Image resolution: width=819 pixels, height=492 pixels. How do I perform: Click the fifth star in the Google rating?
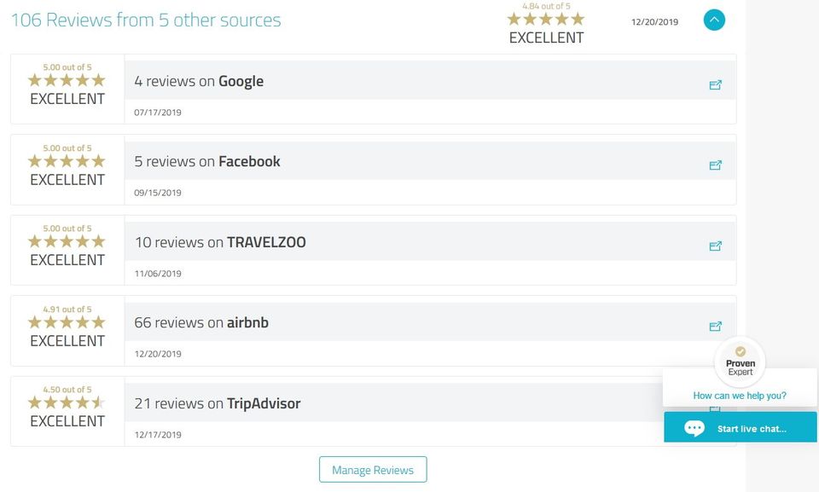(x=100, y=79)
